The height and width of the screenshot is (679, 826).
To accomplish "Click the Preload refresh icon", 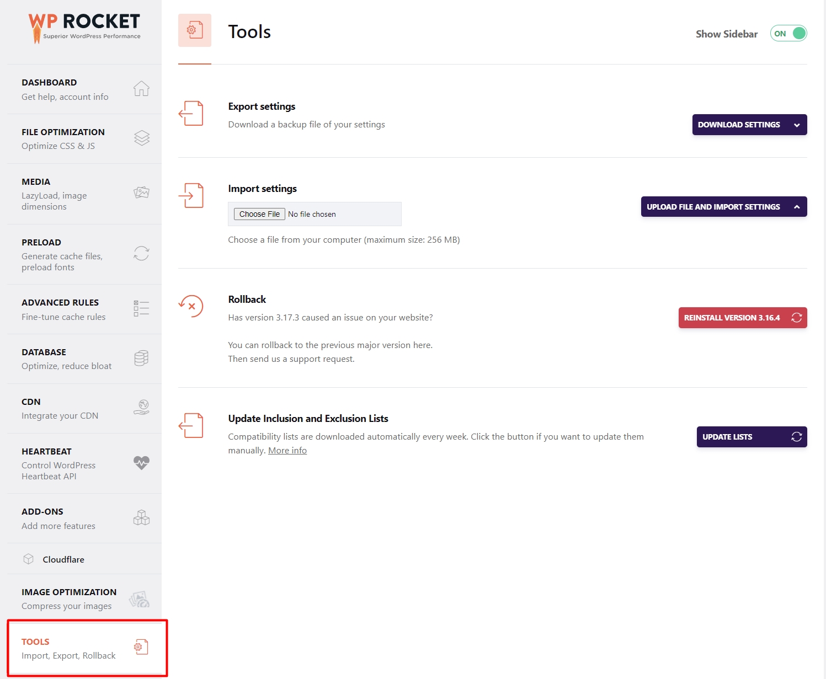I will 141,253.
